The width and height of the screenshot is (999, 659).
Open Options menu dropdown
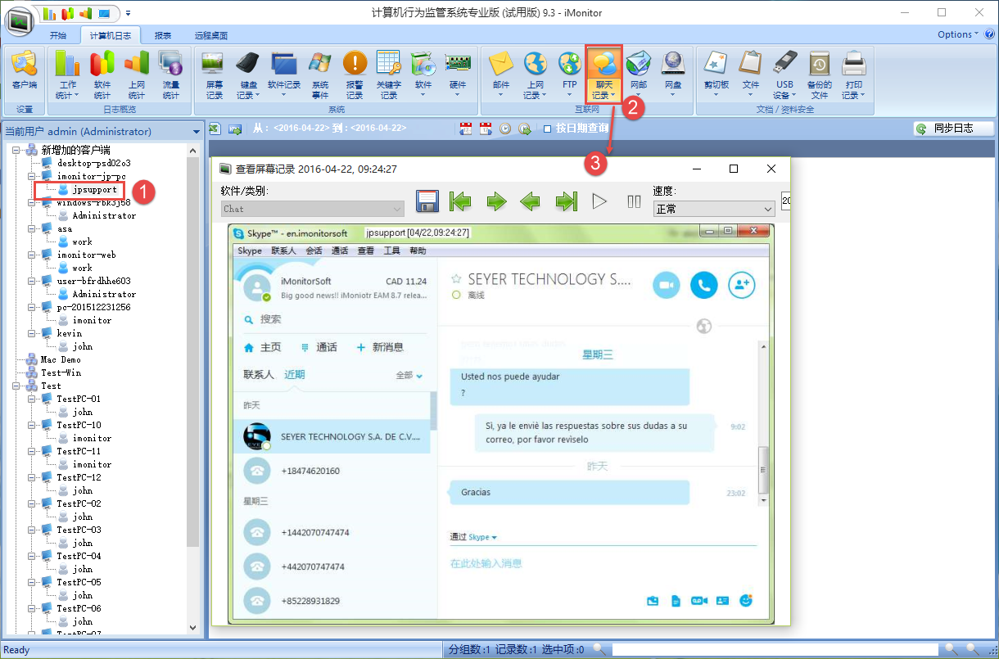point(959,34)
